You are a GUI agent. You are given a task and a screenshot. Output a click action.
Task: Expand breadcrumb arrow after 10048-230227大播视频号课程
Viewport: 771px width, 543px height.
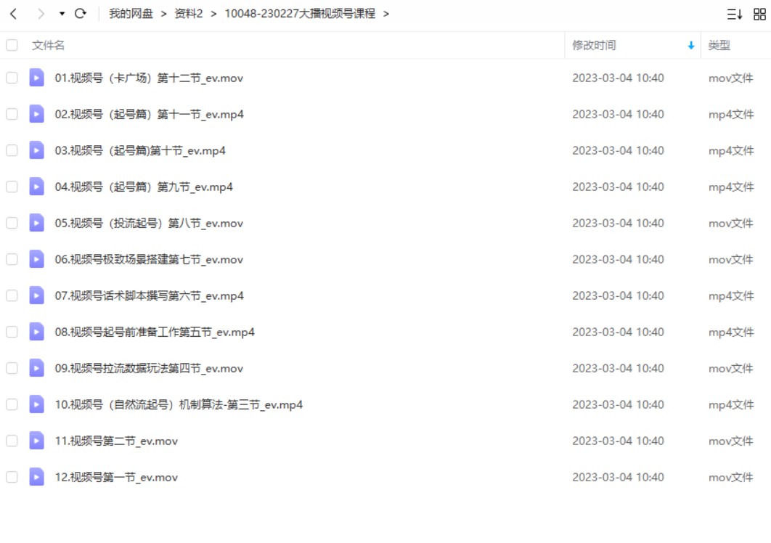[386, 14]
